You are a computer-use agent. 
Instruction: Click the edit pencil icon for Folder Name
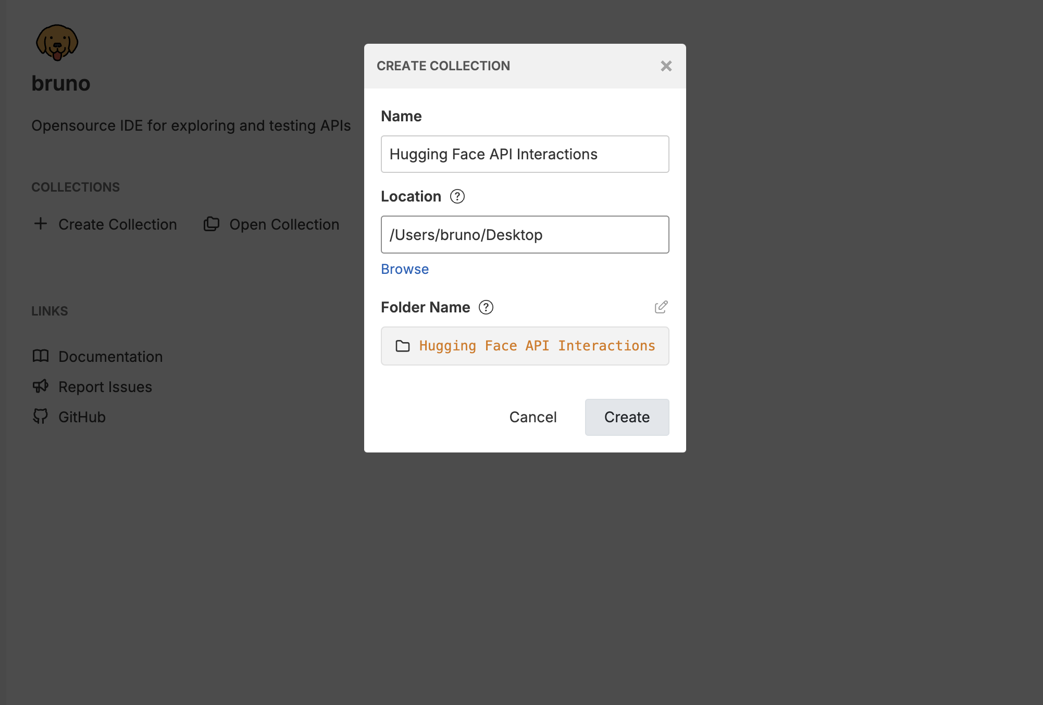tap(661, 307)
